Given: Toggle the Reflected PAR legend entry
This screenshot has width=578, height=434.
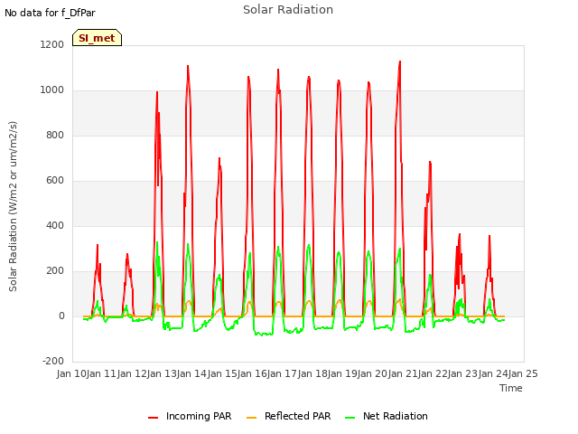Looking at the screenshot, I should point(289,416).
